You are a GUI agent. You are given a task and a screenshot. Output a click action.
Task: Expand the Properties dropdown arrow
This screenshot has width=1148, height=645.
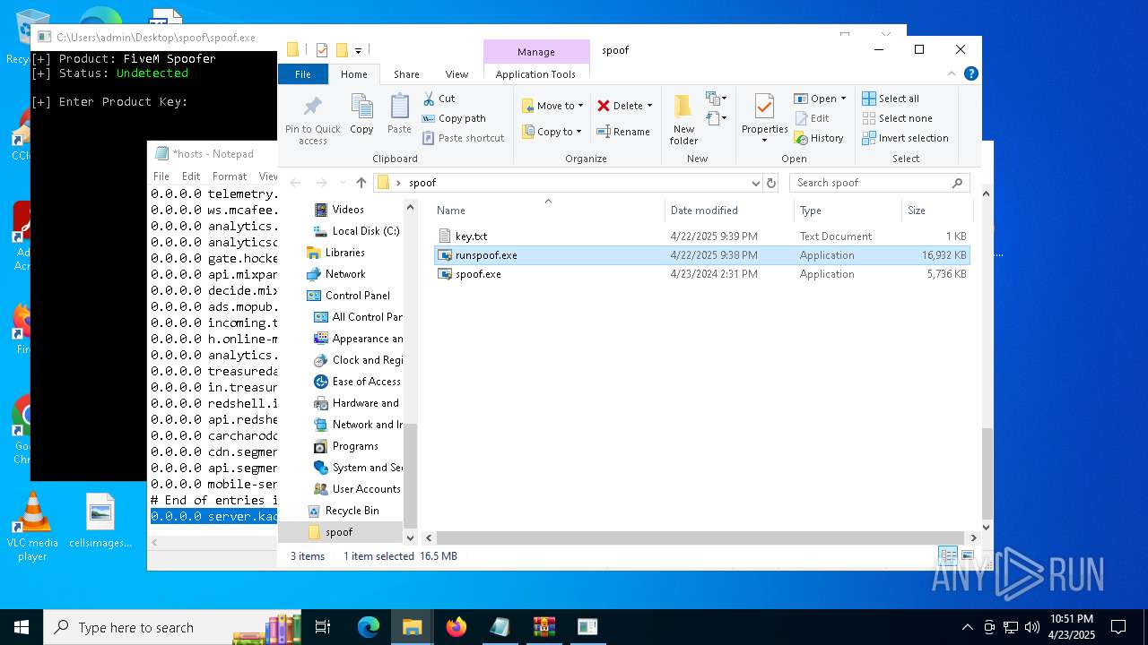click(765, 141)
